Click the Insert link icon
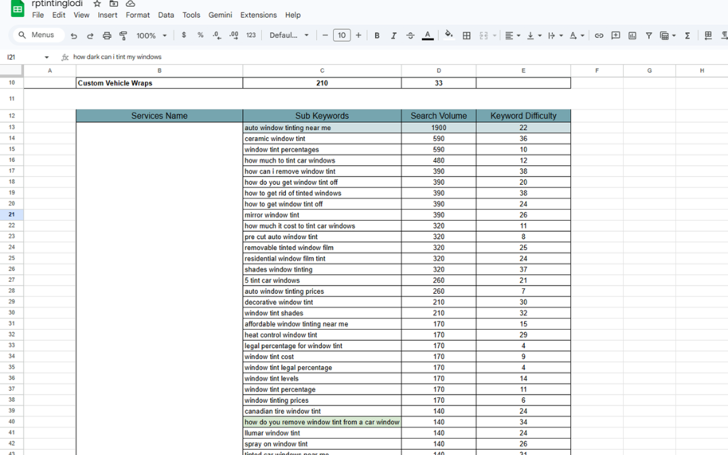 (x=599, y=36)
